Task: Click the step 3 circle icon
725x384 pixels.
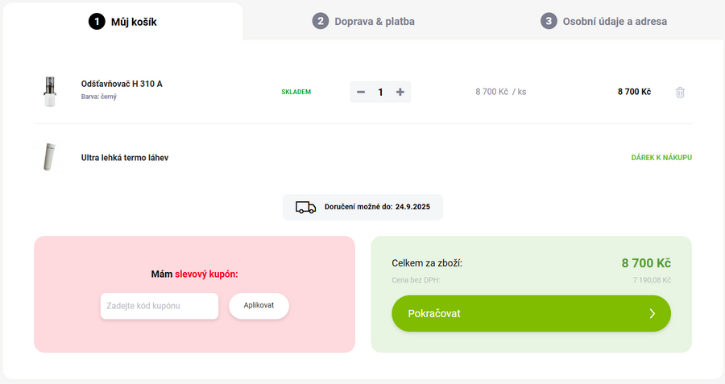Action: tap(549, 21)
